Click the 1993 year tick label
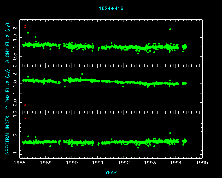Image resolution: width=222 pixels, height=178 pixels. pos(150,163)
